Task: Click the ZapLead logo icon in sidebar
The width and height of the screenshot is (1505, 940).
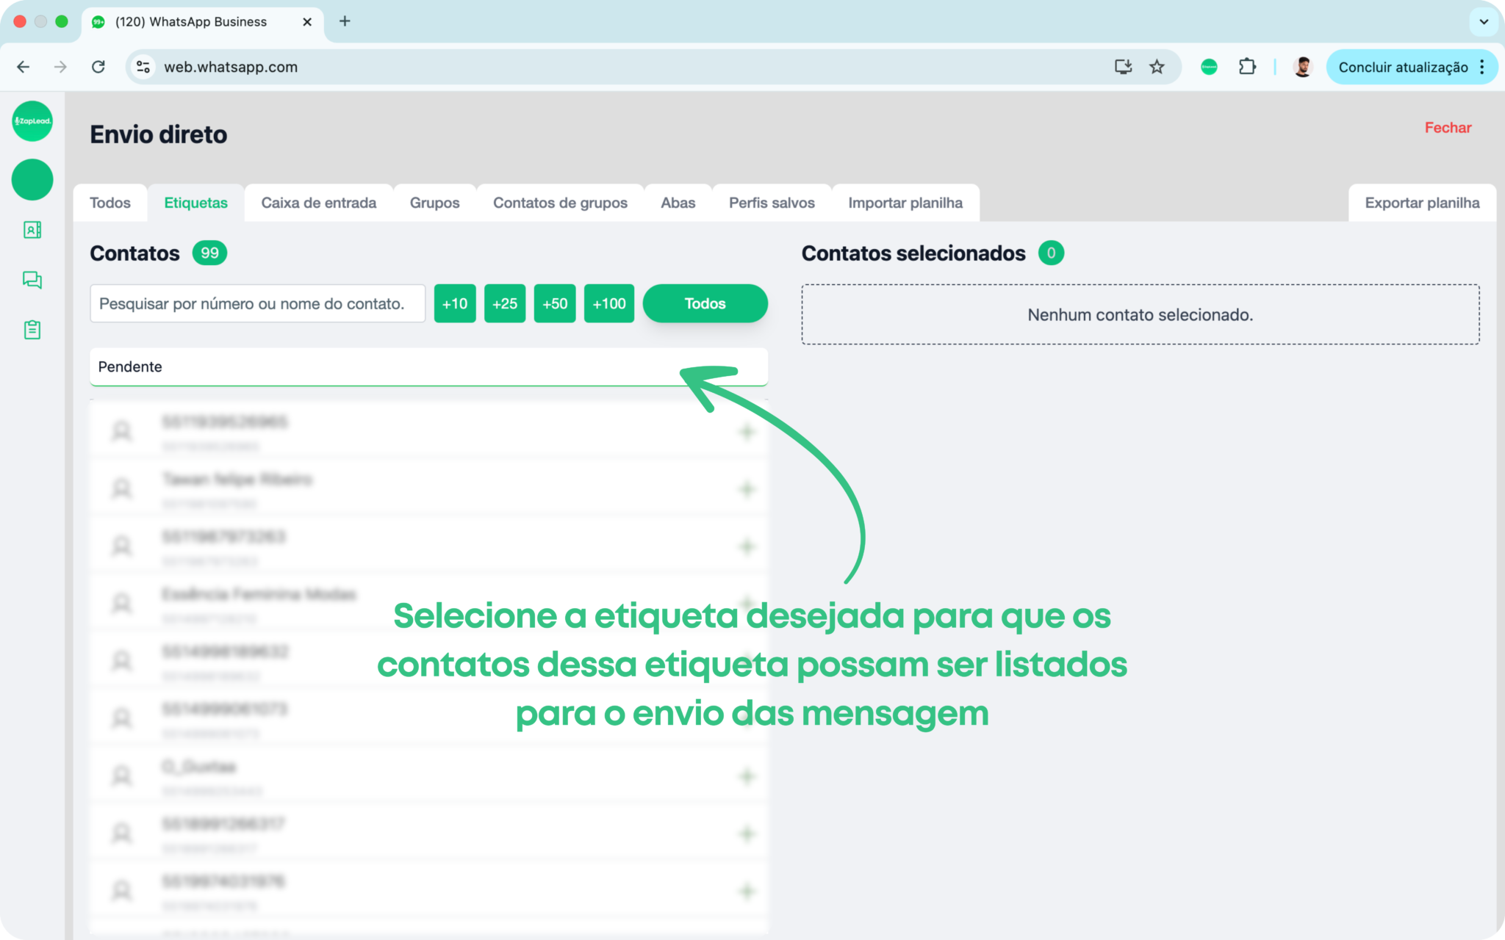Action: pos(32,121)
